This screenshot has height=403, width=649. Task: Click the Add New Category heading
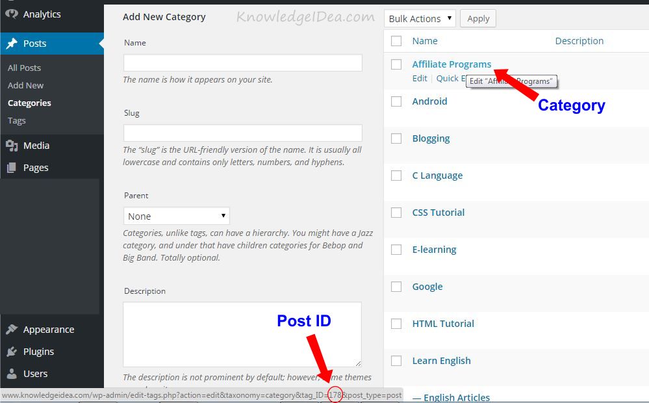coord(164,17)
